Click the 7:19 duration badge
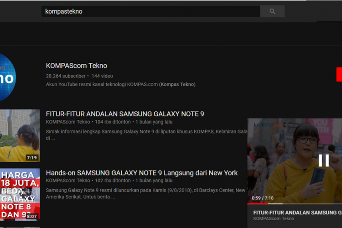 point(31,158)
